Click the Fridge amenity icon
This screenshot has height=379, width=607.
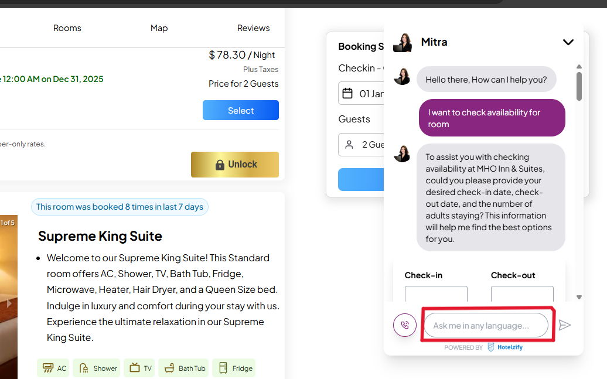(x=223, y=368)
